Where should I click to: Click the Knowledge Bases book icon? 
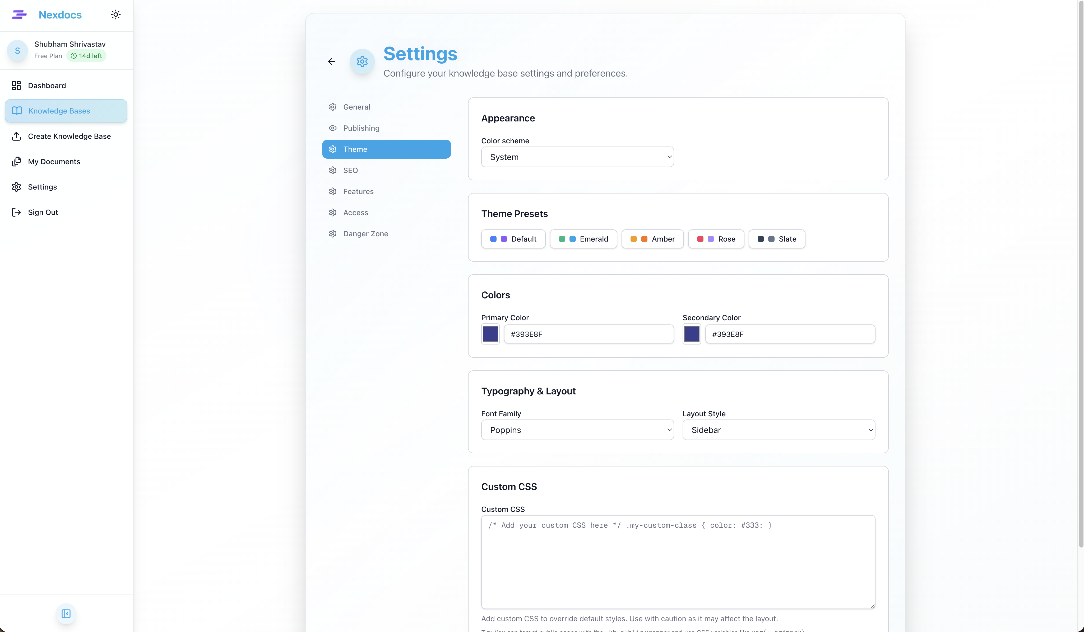coord(16,110)
